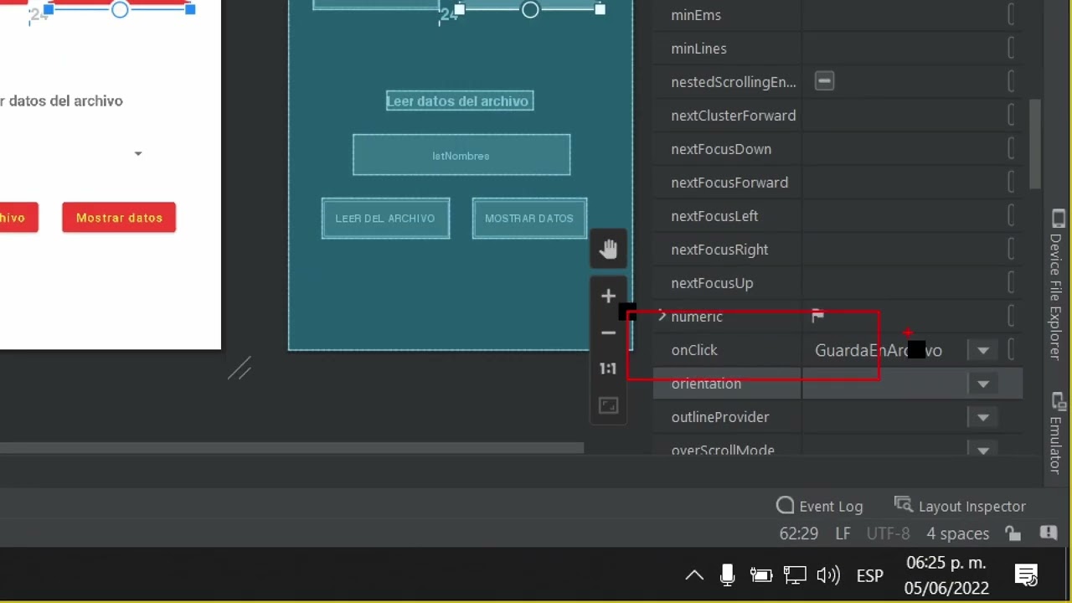Click the design preview resize handle
Screen dimensions: 1072x603
point(240,368)
